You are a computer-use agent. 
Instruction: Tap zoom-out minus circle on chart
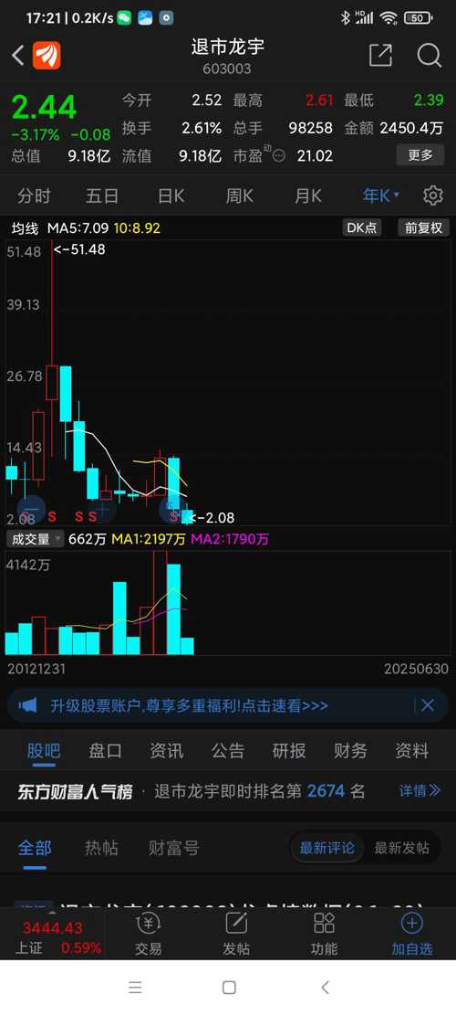pyautogui.click(x=32, y=510)
